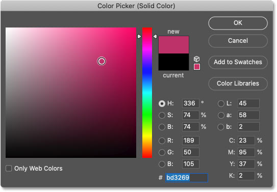Viewport: 277px width, 192px height.
Task: Click the circular color selector in the color field
Action: (102, 61)
